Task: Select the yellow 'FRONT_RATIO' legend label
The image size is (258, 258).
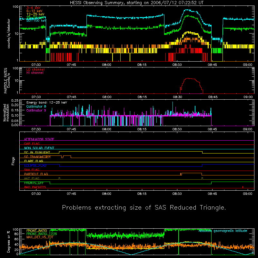Action: coord(37,231)
